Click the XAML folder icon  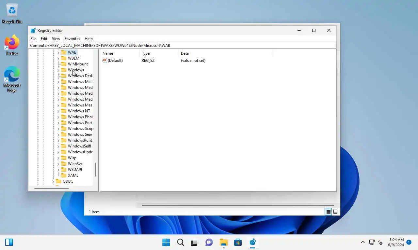pyautogui.click(x=64, y=175)
